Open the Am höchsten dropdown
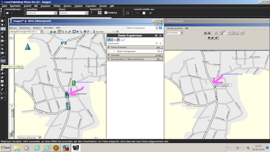The image size is (270, 152). pos(181,33)
